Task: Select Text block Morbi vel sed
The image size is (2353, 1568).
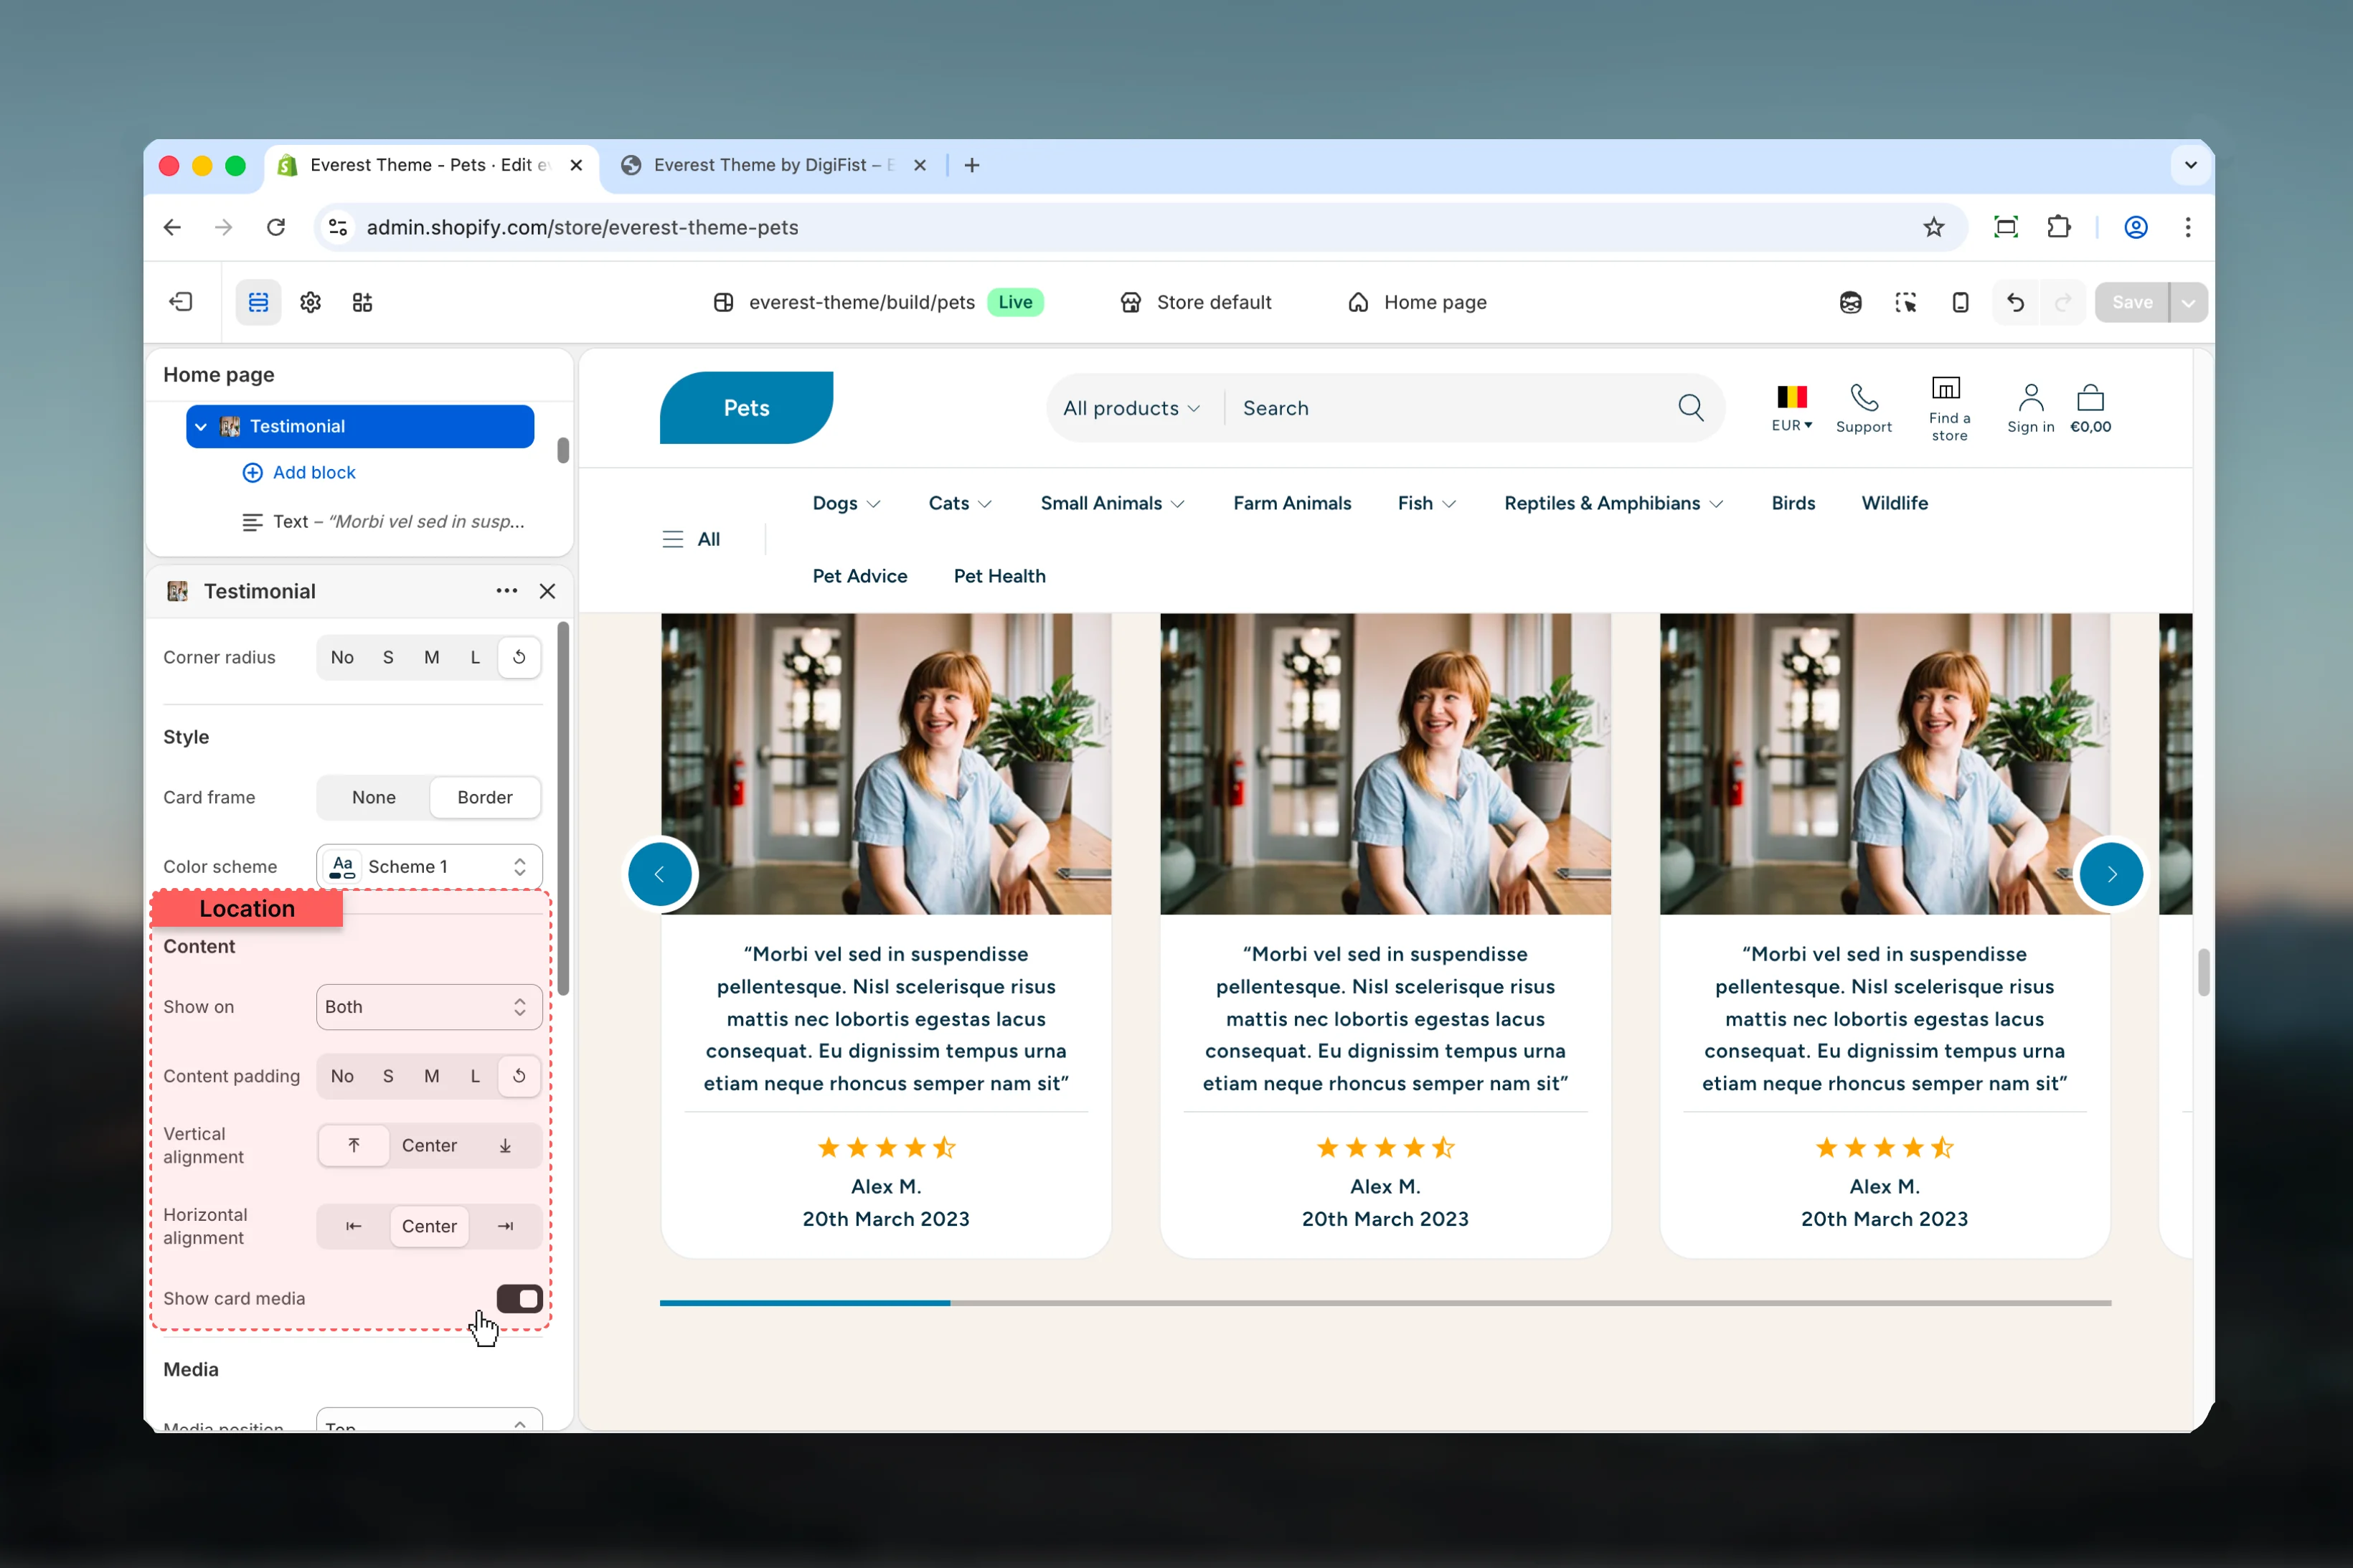Action: (384, 521)
